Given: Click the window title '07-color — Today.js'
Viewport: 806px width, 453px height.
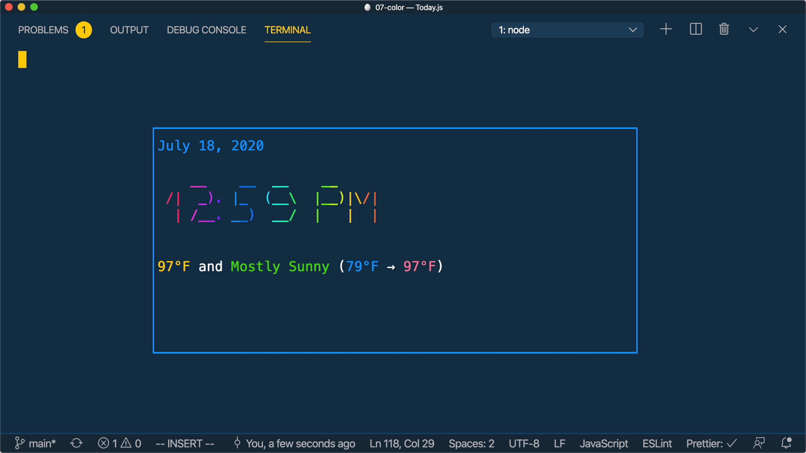Looking at the screenshot, I should tap(409, 7).
